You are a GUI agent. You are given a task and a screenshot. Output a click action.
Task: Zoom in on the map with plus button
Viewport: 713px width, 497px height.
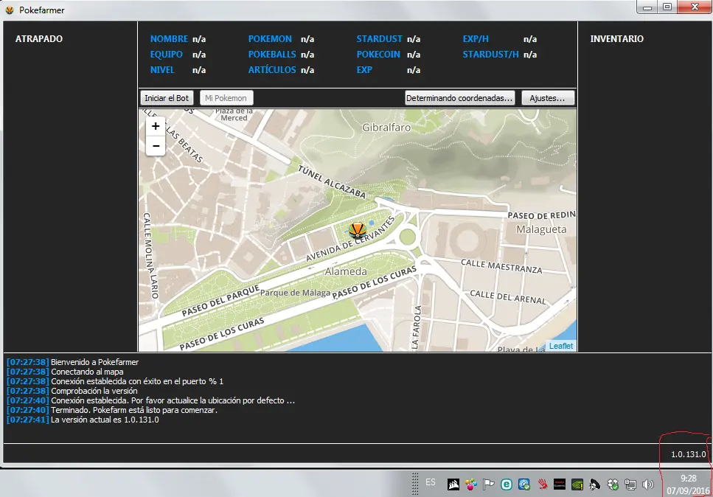[x=156, y=126]
